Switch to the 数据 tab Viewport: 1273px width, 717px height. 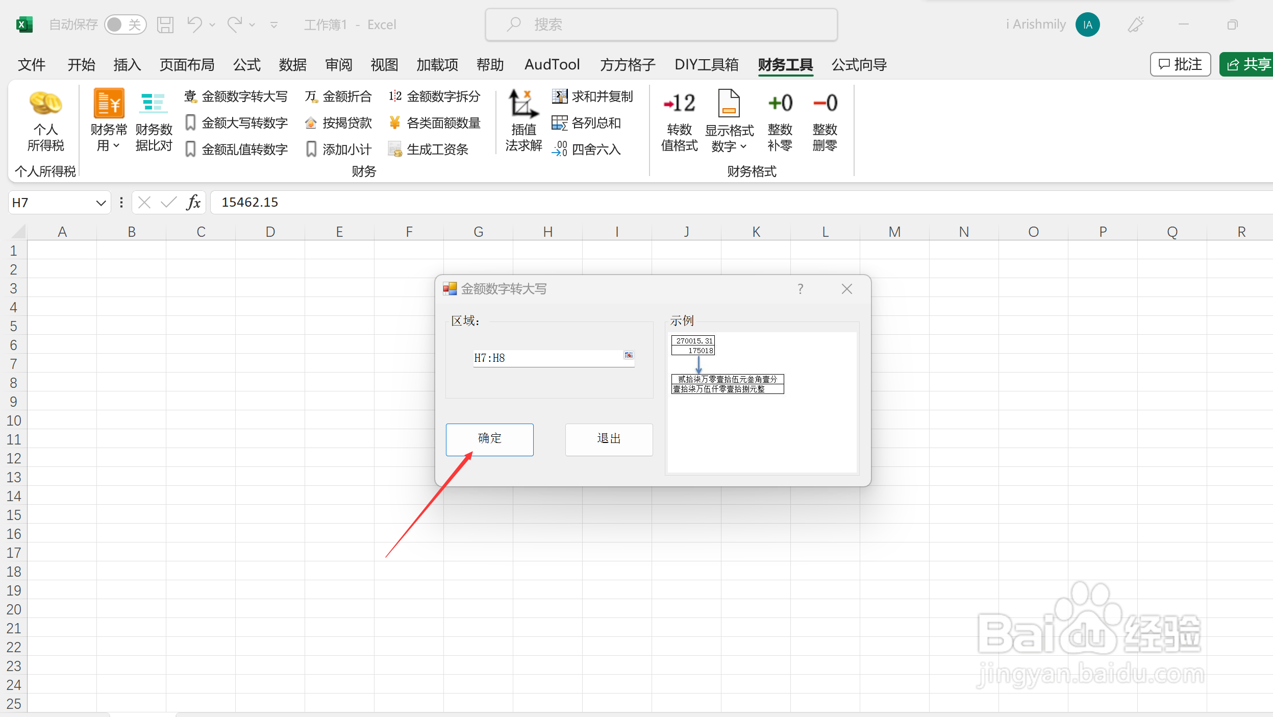tap(292, 65)
